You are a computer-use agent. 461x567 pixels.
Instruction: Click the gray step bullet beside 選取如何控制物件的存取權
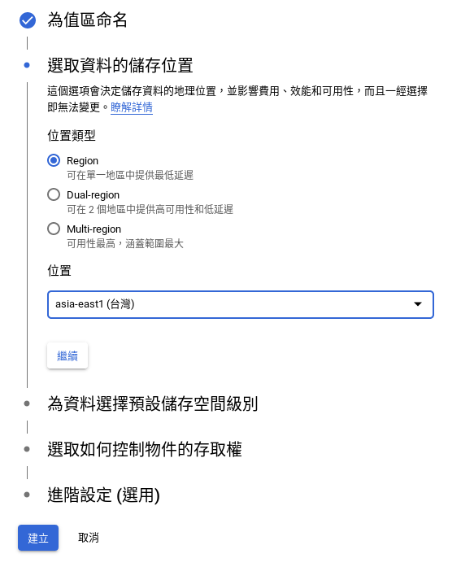27,449
